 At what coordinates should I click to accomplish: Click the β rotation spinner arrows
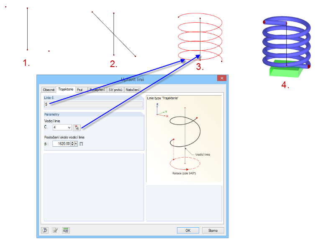(x=72, y=144)
